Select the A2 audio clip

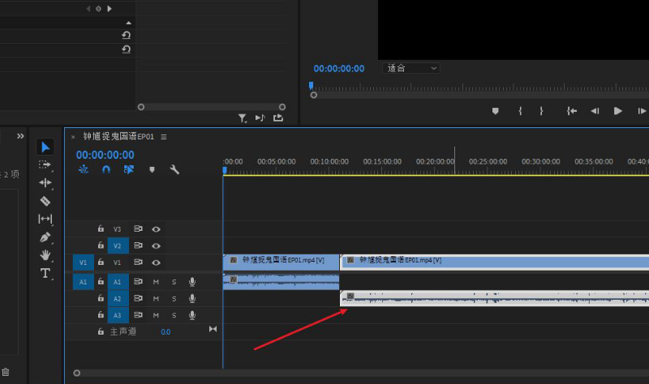coord(494,298)
